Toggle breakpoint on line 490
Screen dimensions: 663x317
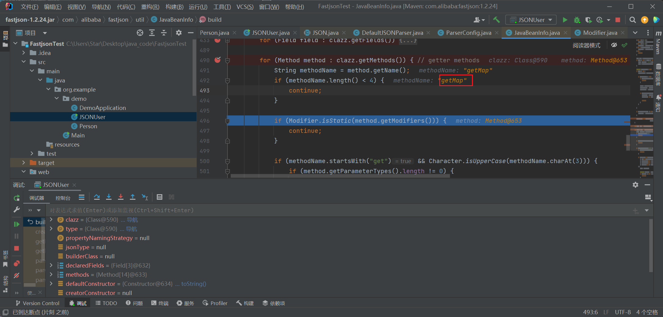click(x=218, y=60)
